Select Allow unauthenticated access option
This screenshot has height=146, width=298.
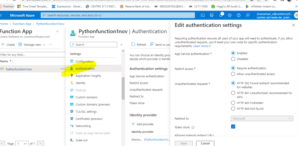click(x=233, y=74)
